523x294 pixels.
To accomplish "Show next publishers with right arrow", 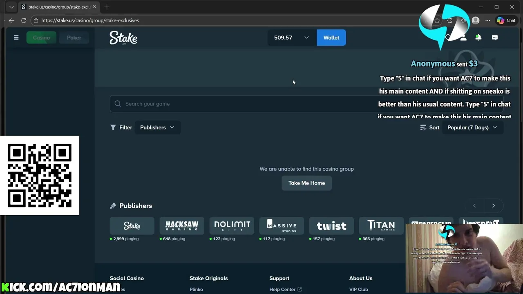I will point(494,206).
